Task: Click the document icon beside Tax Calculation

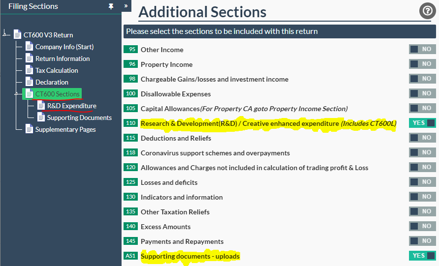Action: tap(30, 70)
